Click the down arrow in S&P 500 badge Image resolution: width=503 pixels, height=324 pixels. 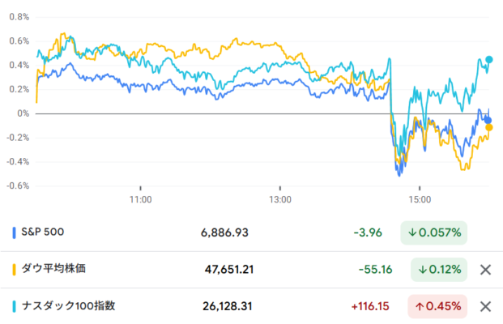[x=412, y=232]
